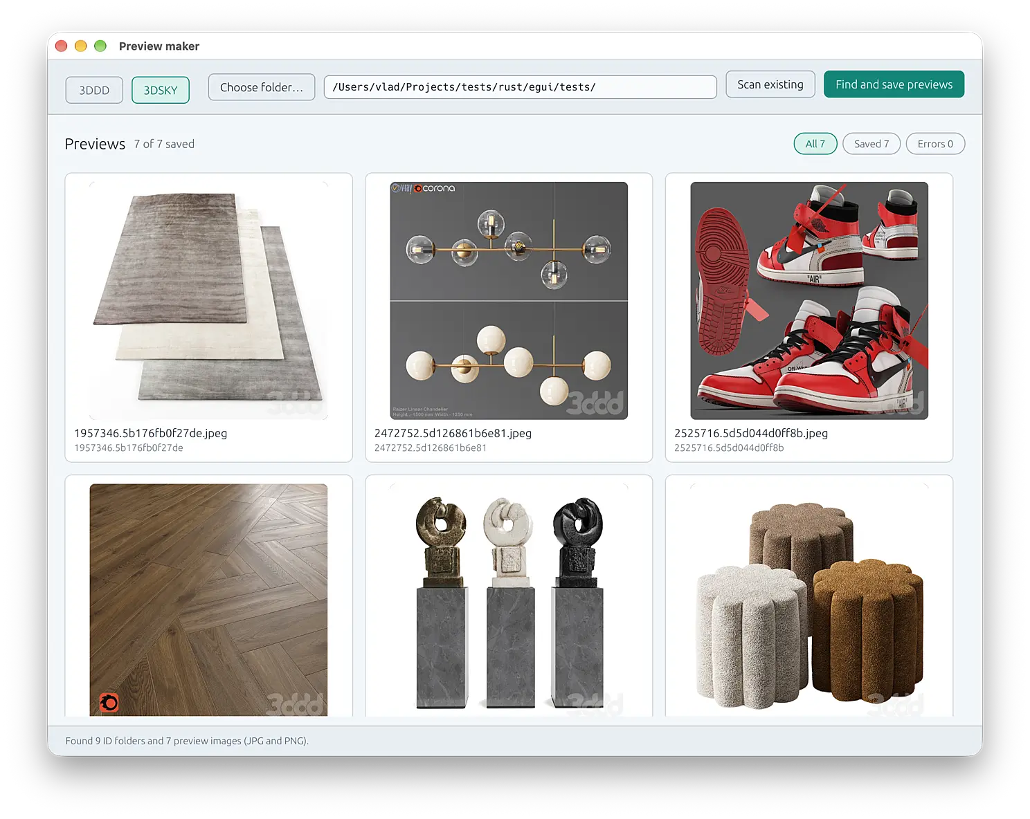Minimize the Preview maker window

click(80, 46)
